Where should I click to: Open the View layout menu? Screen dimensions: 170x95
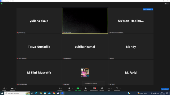167,4
